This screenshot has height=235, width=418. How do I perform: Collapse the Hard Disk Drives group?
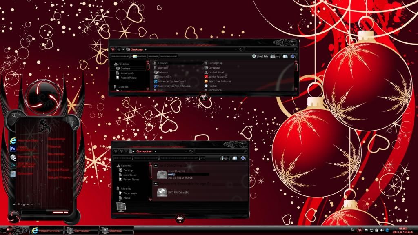[156, 166]
